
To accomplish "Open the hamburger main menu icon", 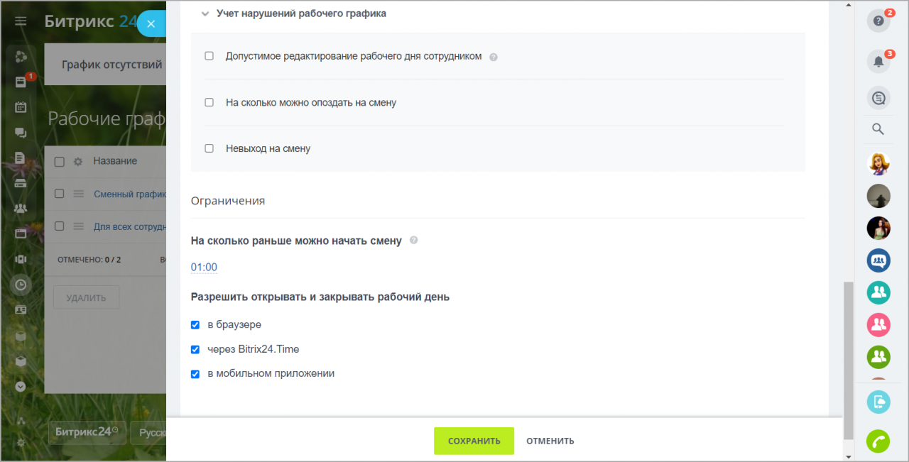I will coord(21,21).
